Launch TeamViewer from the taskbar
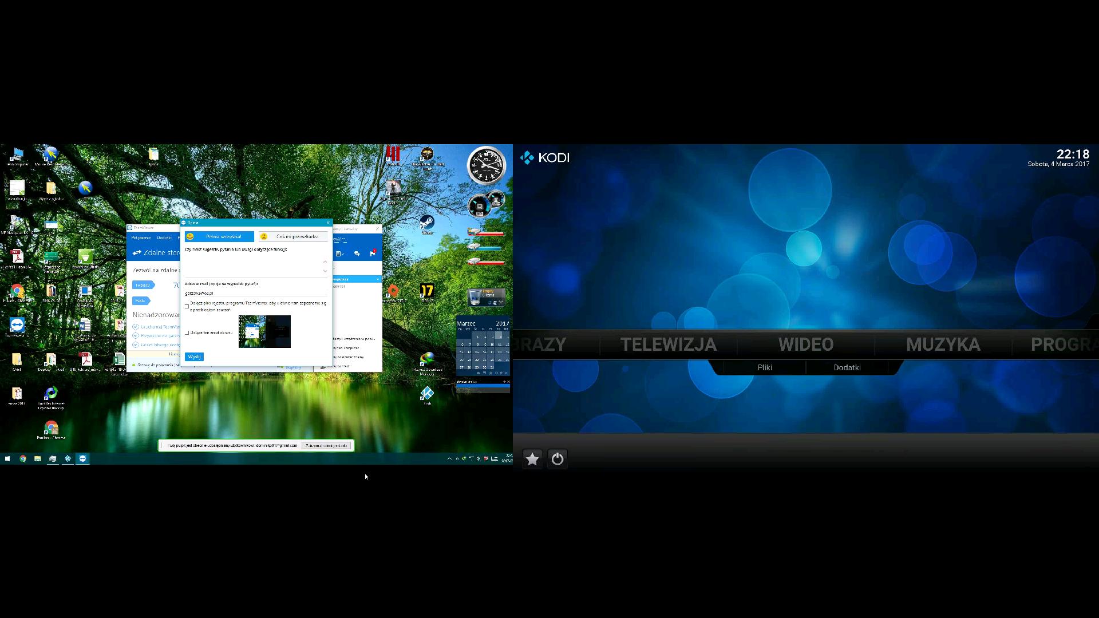Image resolution: width=1099 pixels, height=618 pixels. 83,458
